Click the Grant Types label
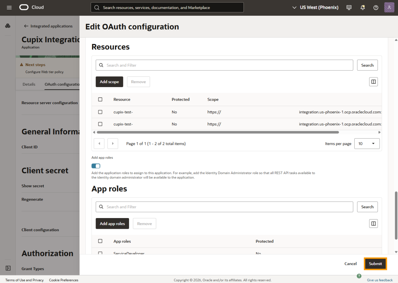The width and height of the screenshot is (398, 283). 33,269
